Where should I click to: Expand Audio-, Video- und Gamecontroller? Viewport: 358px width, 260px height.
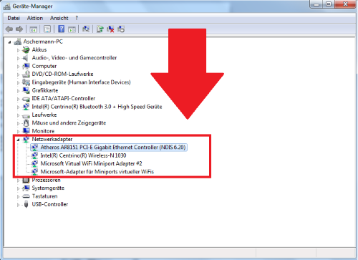(x=18, y=58)
